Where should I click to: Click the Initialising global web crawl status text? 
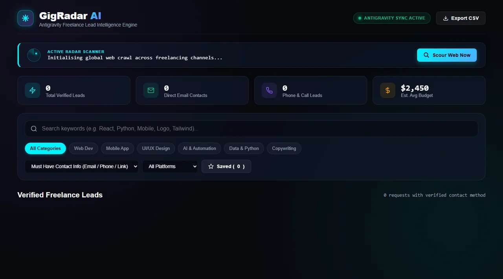tap(135, 58)
